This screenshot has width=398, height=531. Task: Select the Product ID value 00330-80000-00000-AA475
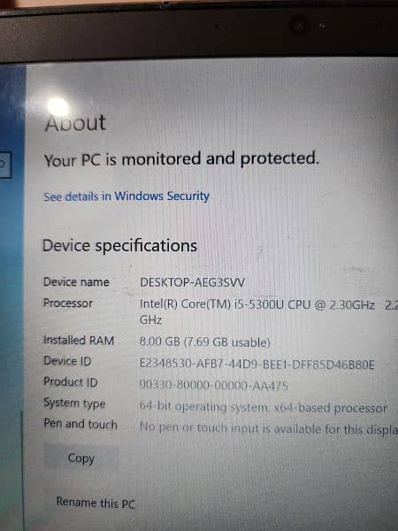213,385
